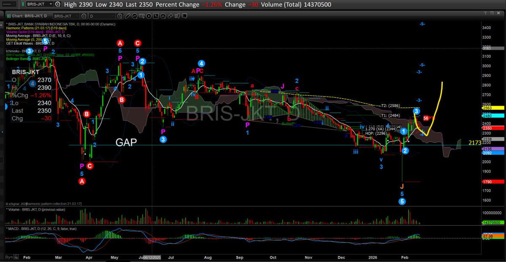Click the Dyn label at bottom left
Image resolution: width=506 pixels, height=262 pixels.
point(9,257)
